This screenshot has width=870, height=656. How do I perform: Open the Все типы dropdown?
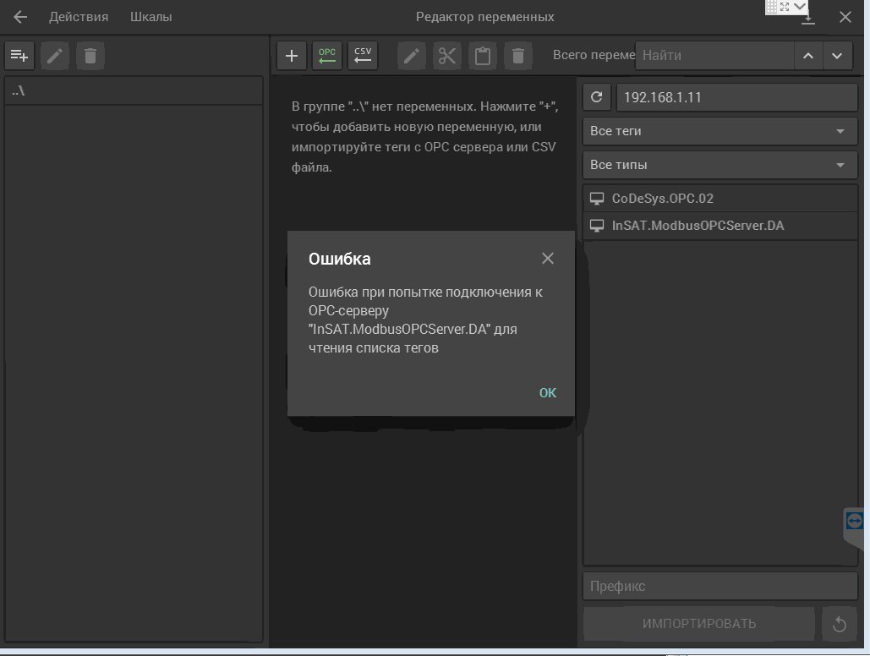click(x=720, y=165)
